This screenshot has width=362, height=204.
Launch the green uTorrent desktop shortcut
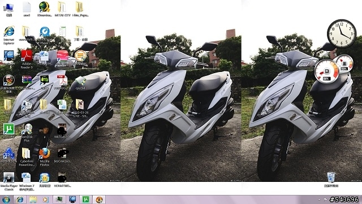click(x=8, y=129)
